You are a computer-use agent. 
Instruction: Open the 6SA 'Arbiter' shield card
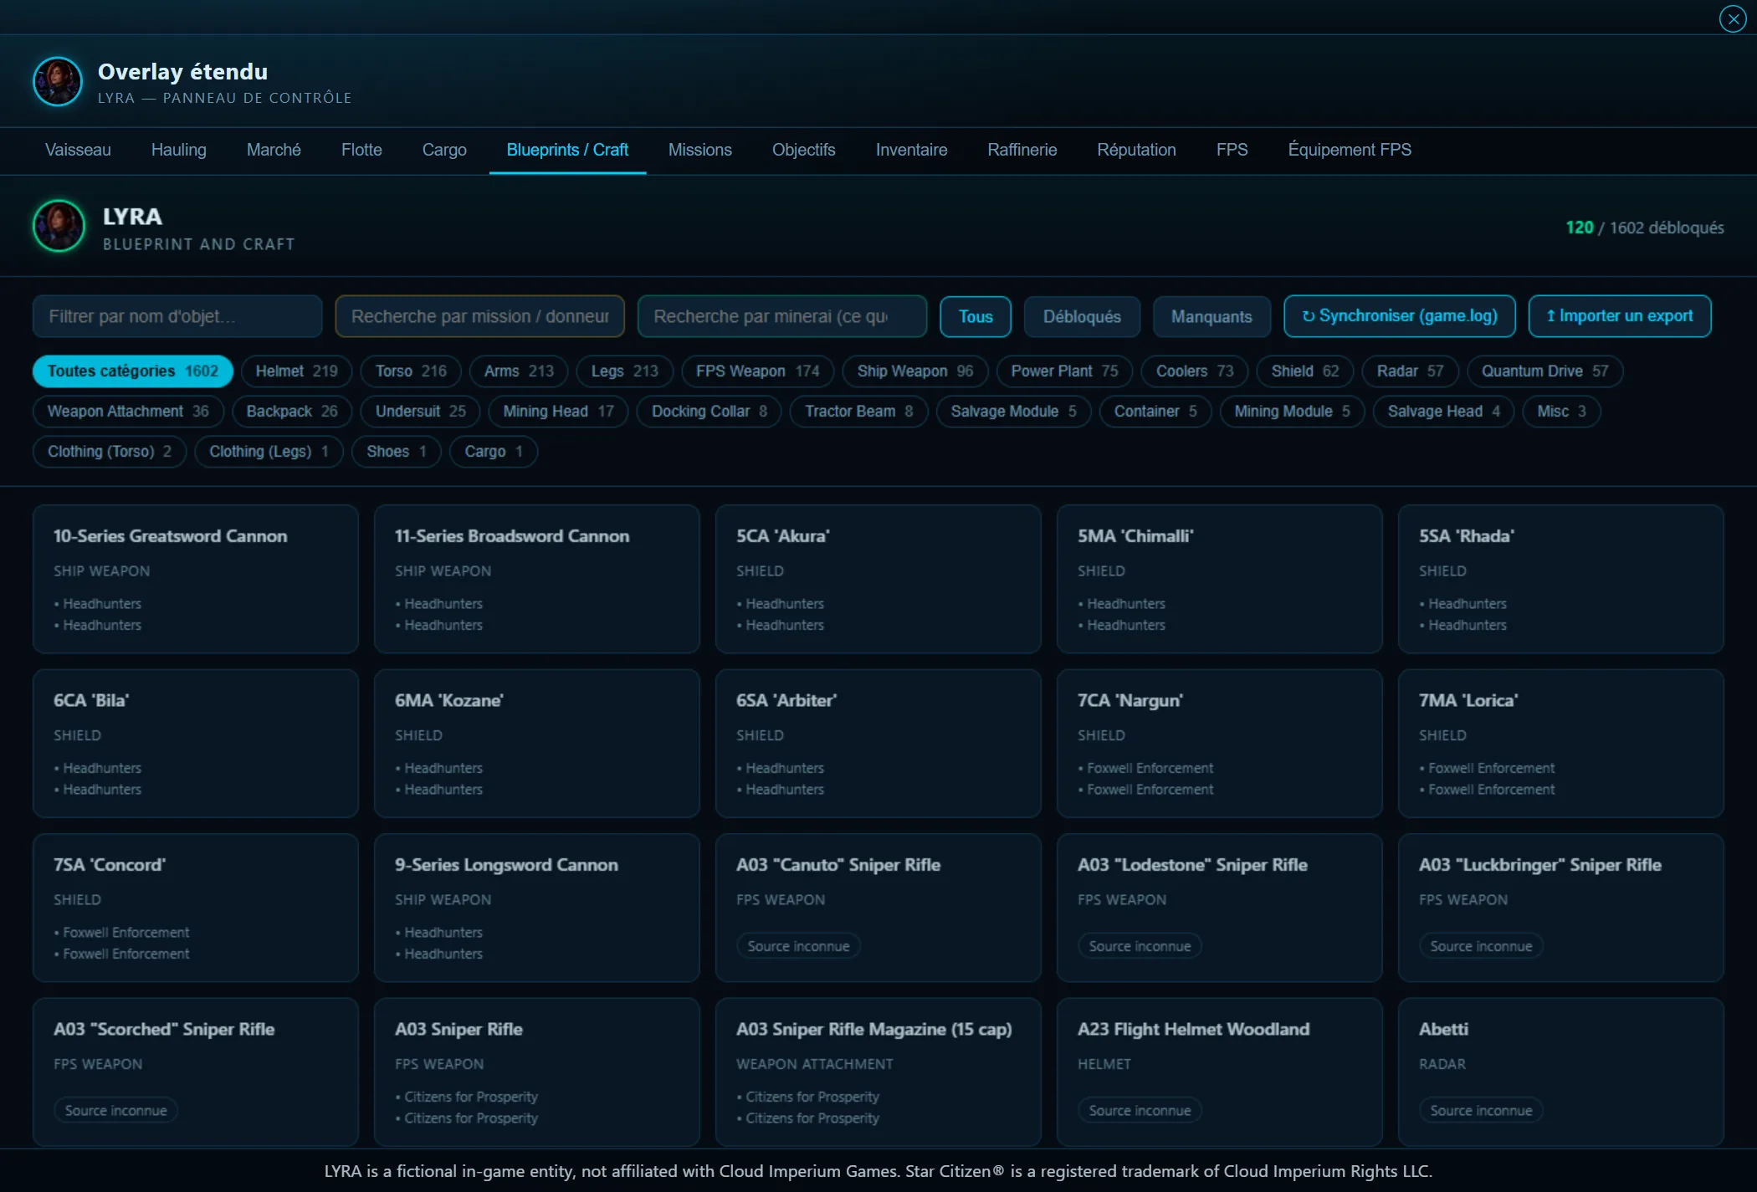pos(878,743)
